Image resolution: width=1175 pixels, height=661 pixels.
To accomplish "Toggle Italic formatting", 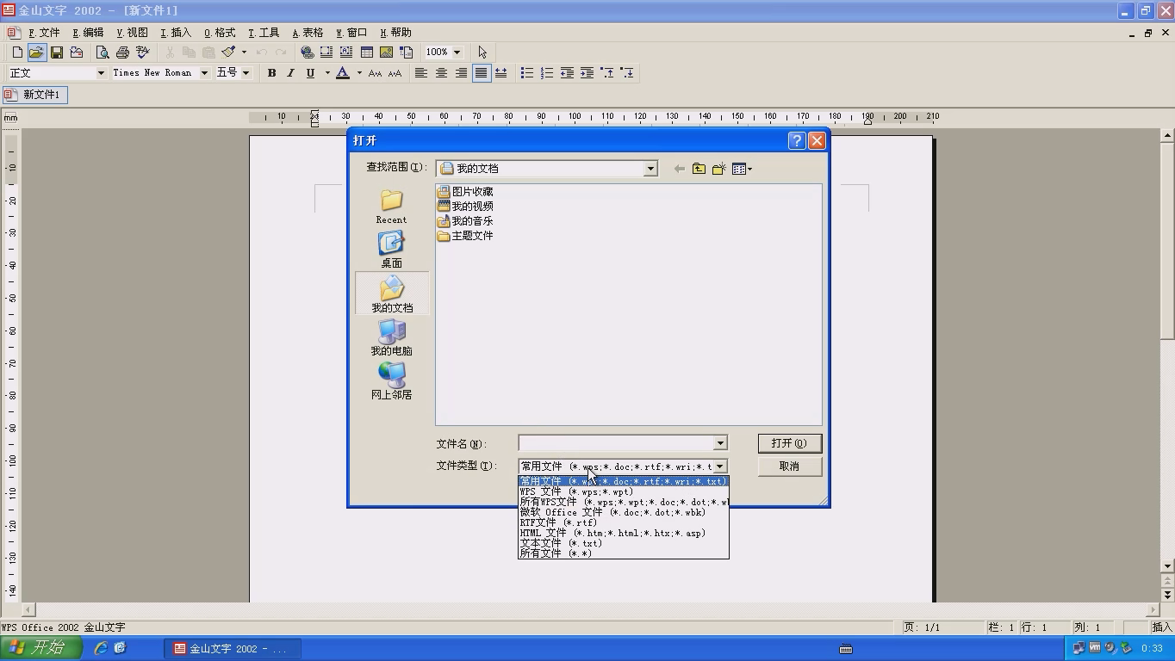I will 290,73.
